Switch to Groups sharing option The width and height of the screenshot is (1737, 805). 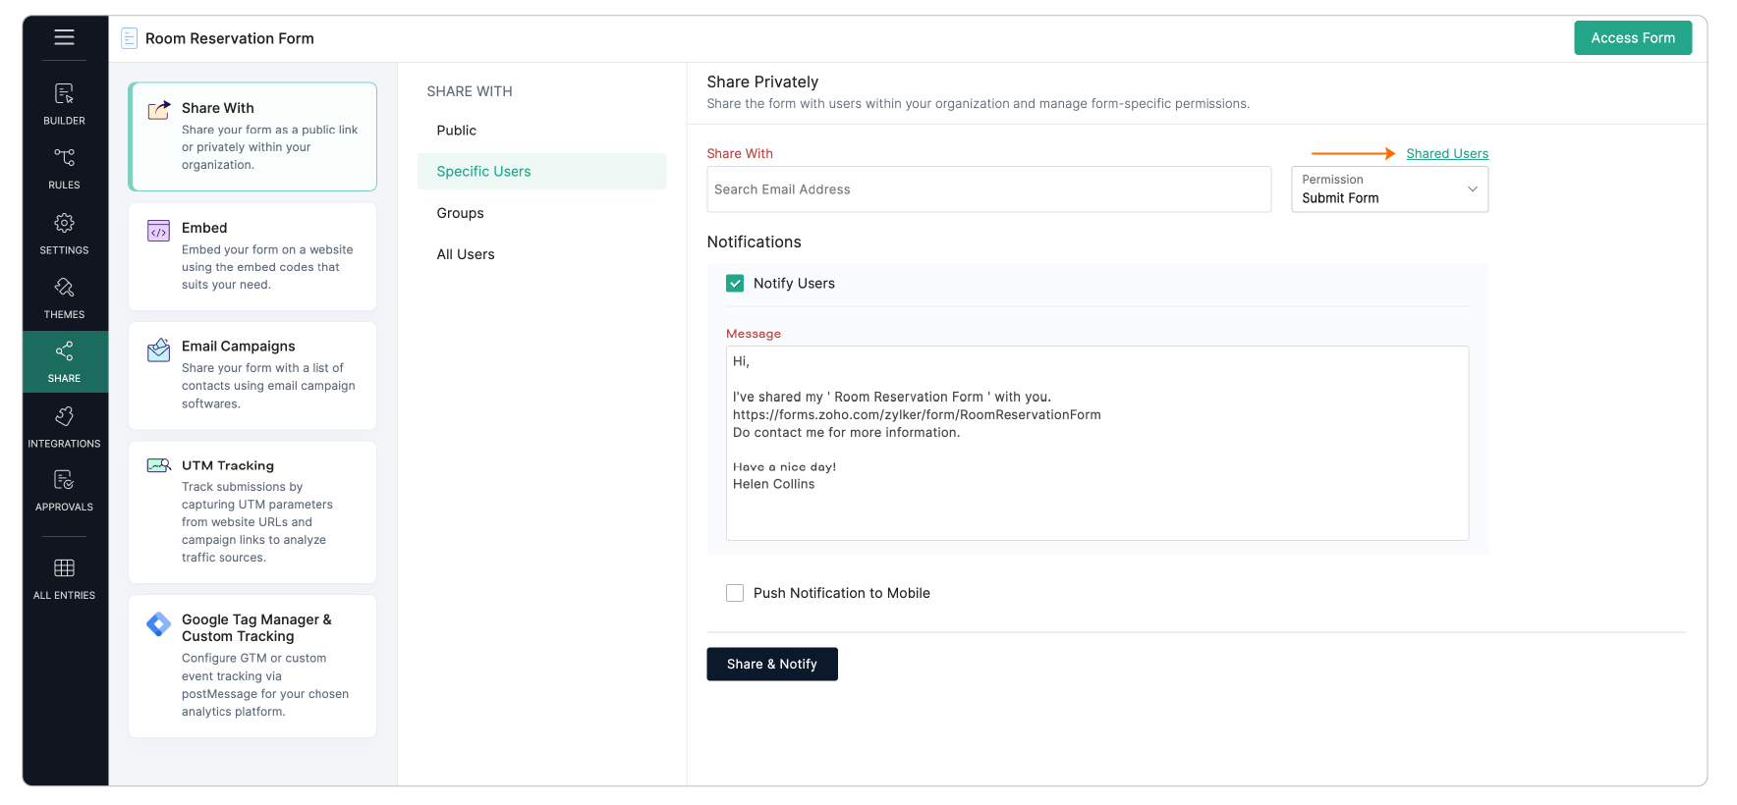(x=461, y=213)
